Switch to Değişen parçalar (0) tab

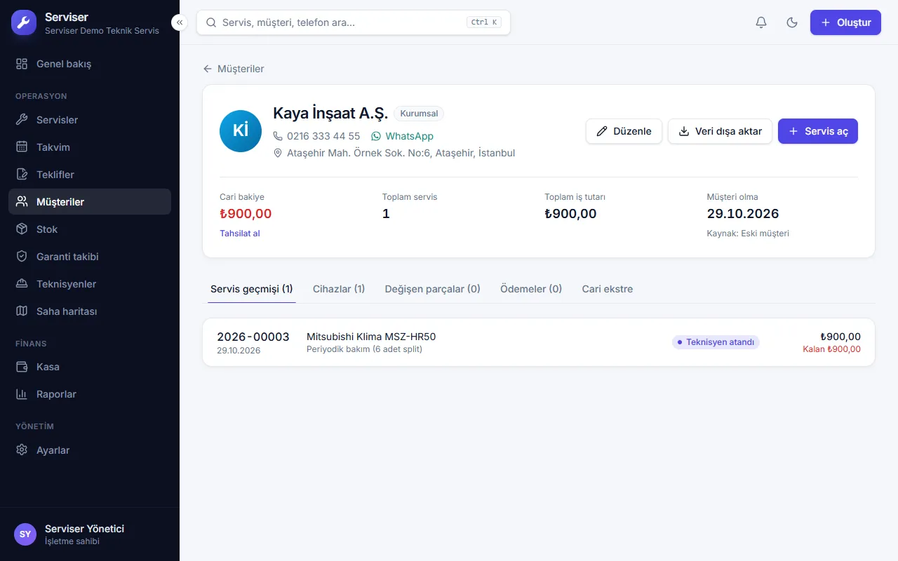pyautogui.click(x=433, y=289)
